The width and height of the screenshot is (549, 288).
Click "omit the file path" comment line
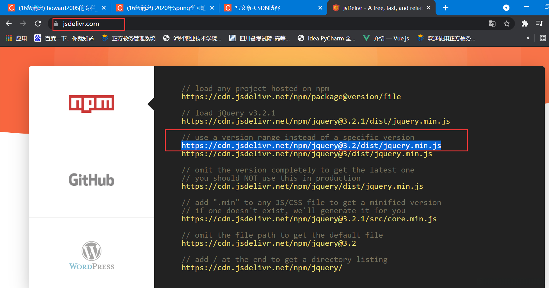coord(282,235)
